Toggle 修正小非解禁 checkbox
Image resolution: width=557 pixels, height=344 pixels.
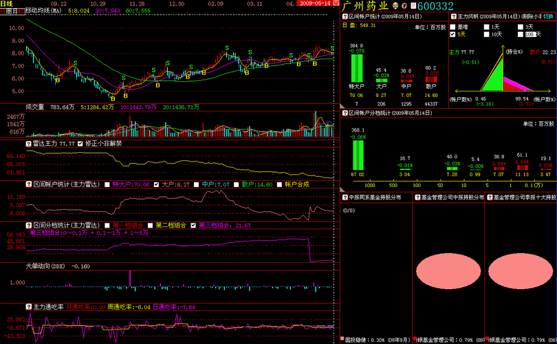tap(80, 144)
